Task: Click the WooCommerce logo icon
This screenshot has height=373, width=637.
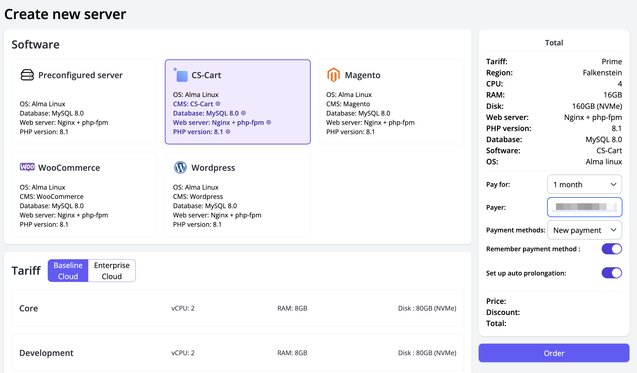Action: pos(27,167)
